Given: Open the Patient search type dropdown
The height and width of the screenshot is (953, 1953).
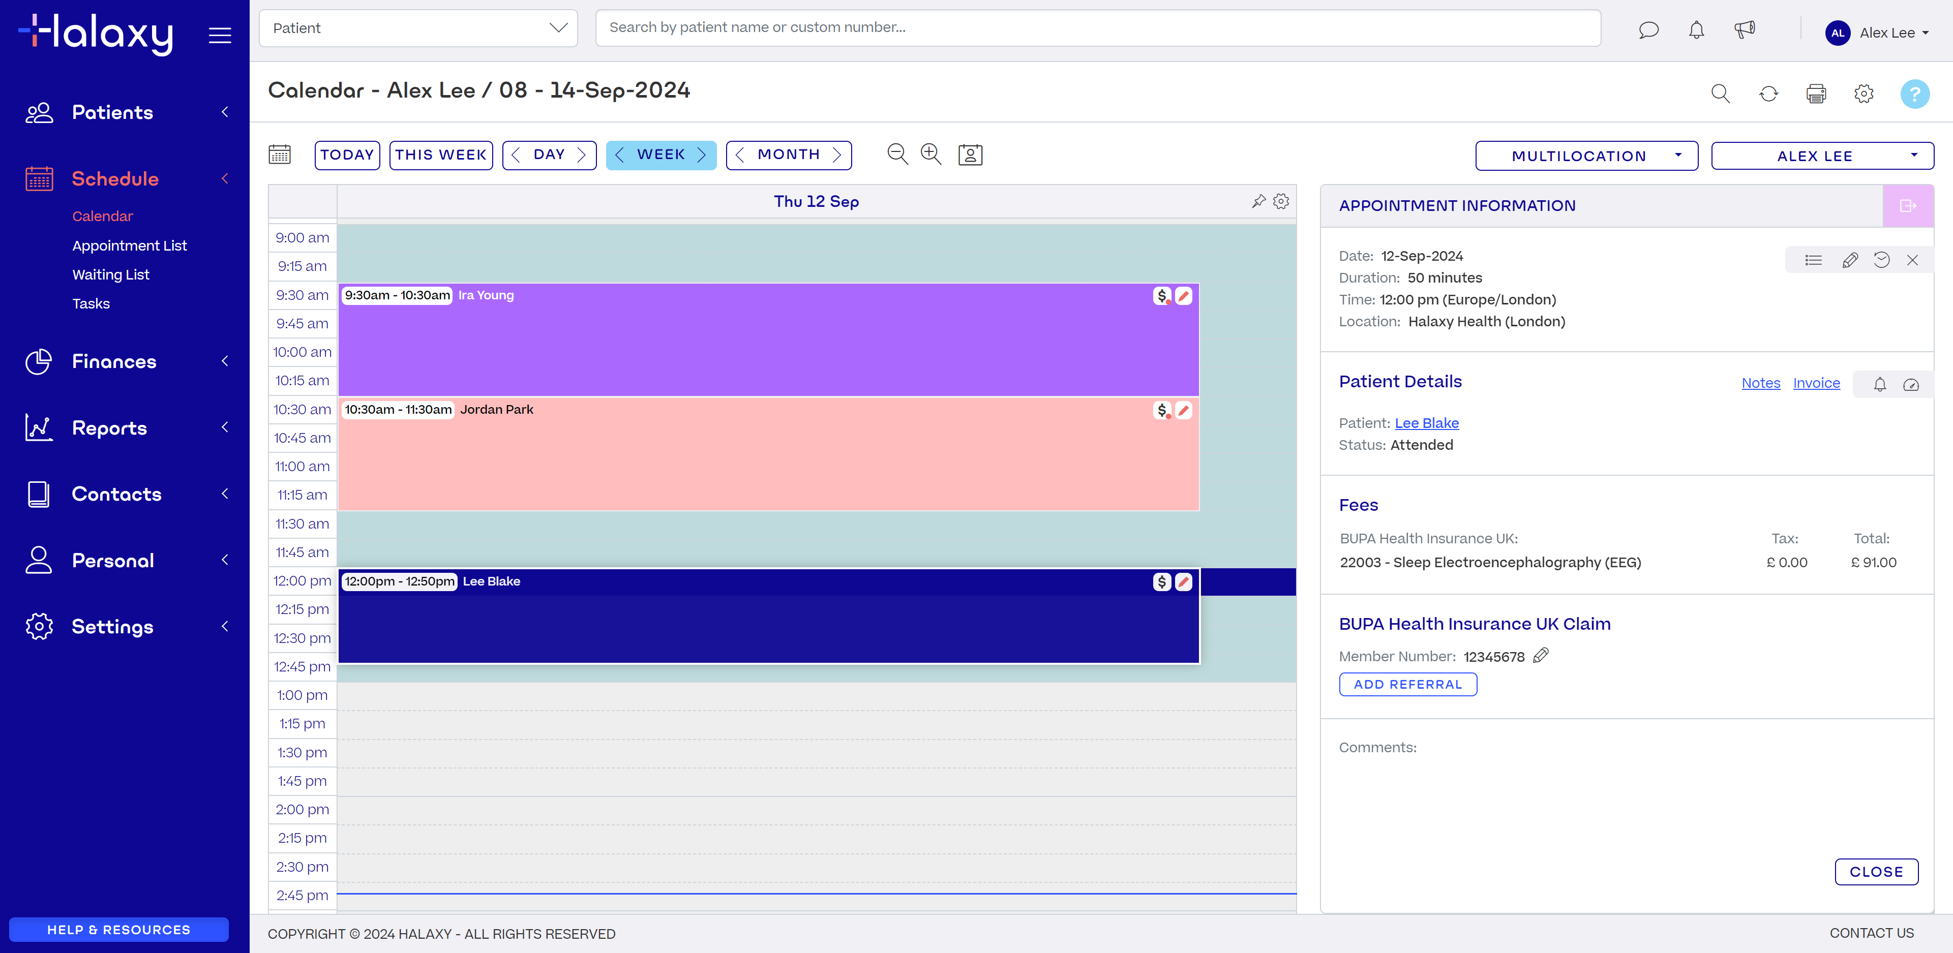Looking at the screenshot, I should [418, 28].
